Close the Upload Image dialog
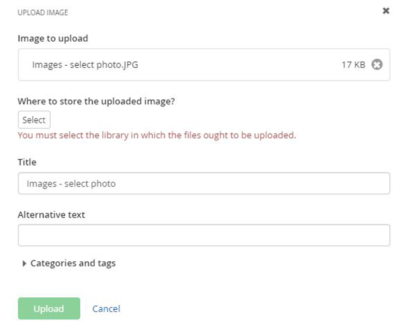Viewport: 411px width, 332px height. point(386,11)
